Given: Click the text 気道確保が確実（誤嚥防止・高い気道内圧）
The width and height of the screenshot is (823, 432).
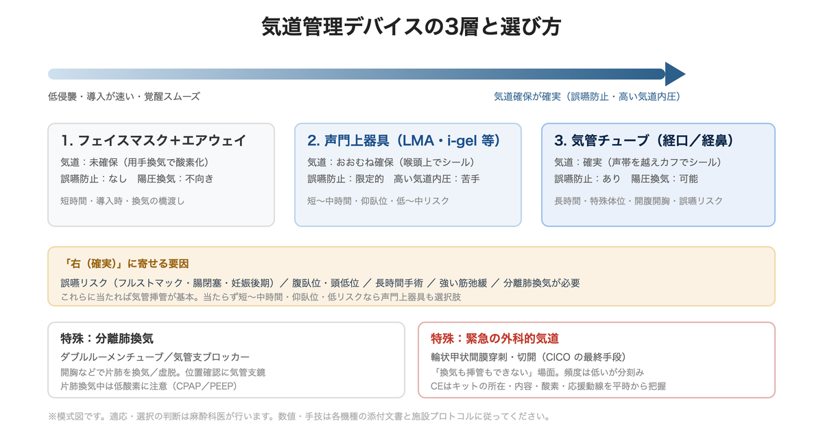Looking at the screenshot, I should (x=587, y=97).
